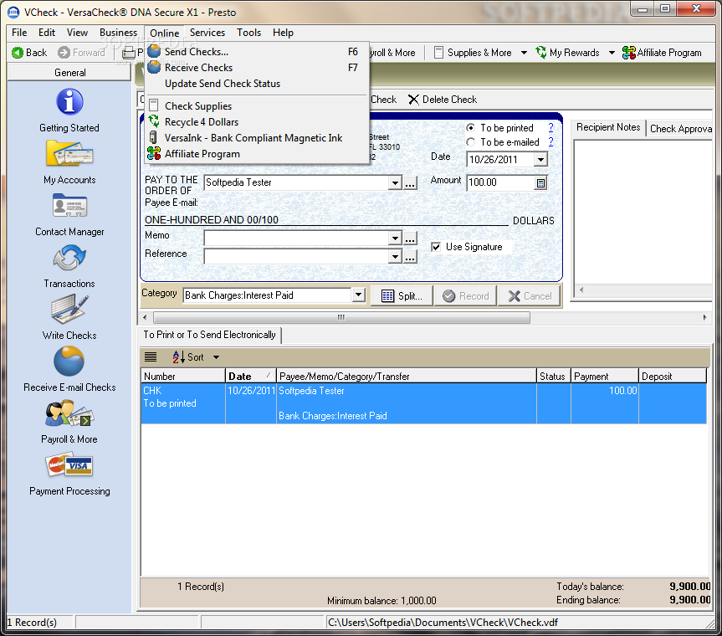Click the horizontal scrollbar thumb below check
The height and width of the screenshot is (636, 722).
[x=341, y=317]
